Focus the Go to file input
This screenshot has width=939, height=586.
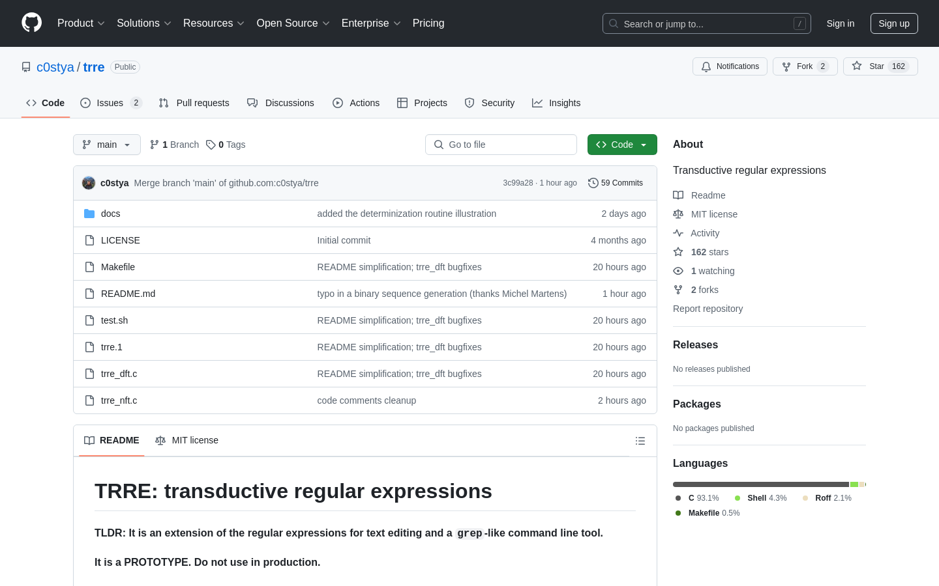click(x=501, y=145)
